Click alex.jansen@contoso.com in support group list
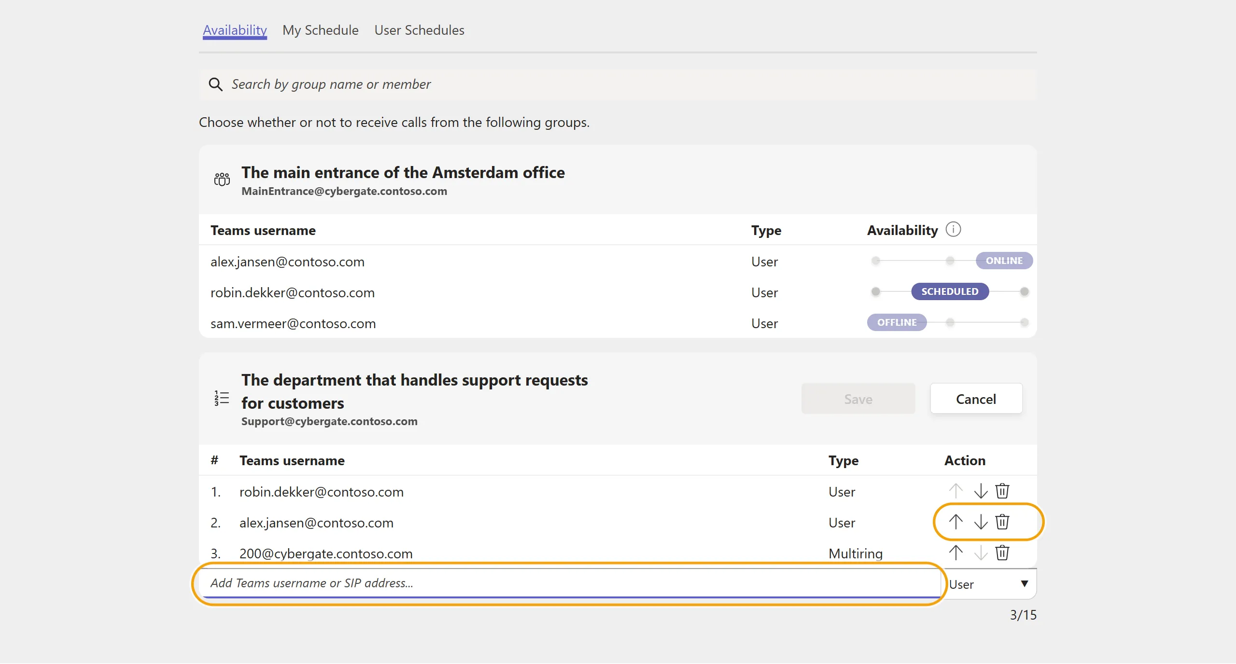Image resolution: width=1236 pixels, height=664 pixels. click(316, 523)
